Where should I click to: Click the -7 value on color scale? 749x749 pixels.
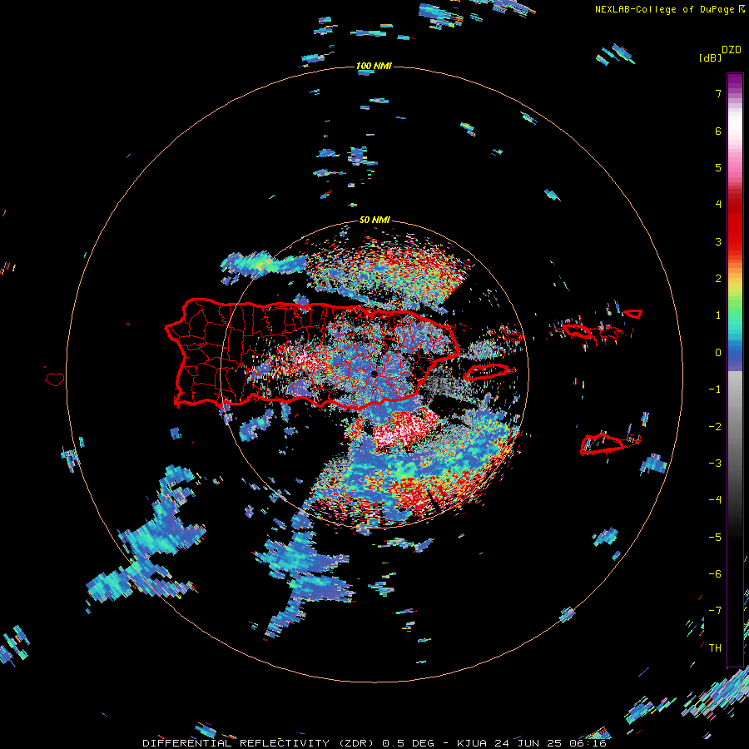[715, 611]
